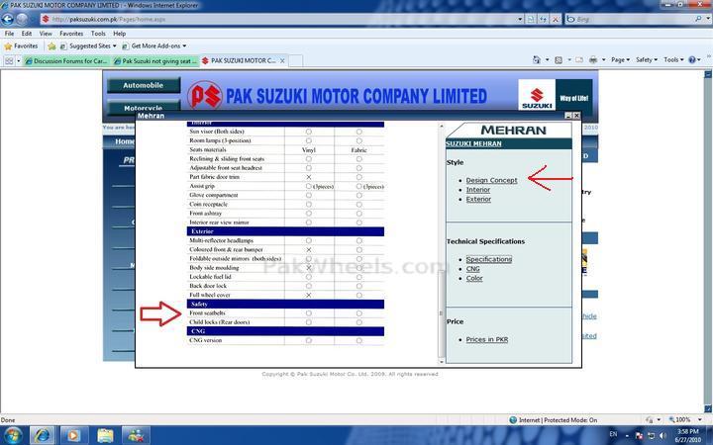
Task: Click the Read Mail icon in command bar
Action: click(x=579, y=60)
